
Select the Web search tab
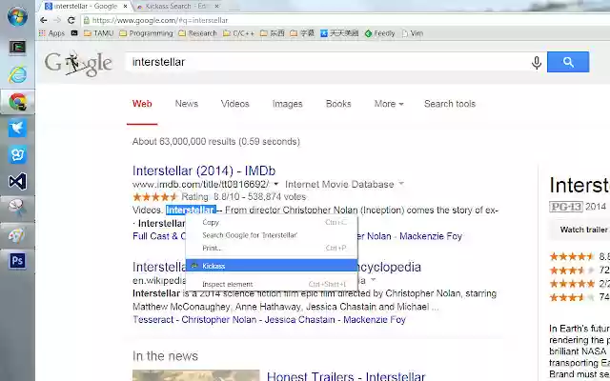pyautogui.click(x=142, y=104)
